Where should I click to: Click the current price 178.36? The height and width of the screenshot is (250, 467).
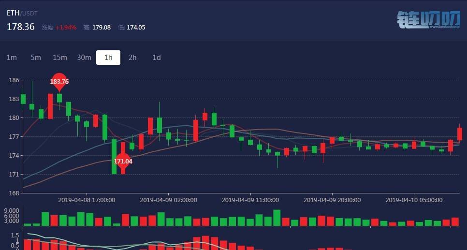coord(21,27)
